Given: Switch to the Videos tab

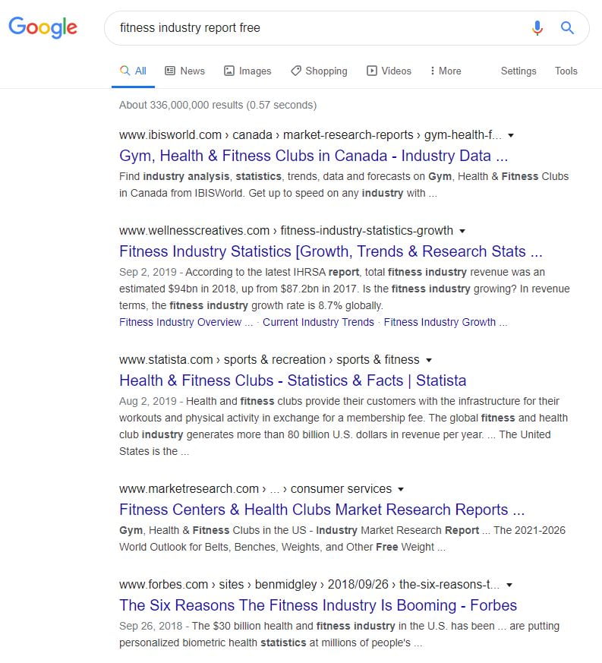Looking at the screenshot, I should 389,71.
